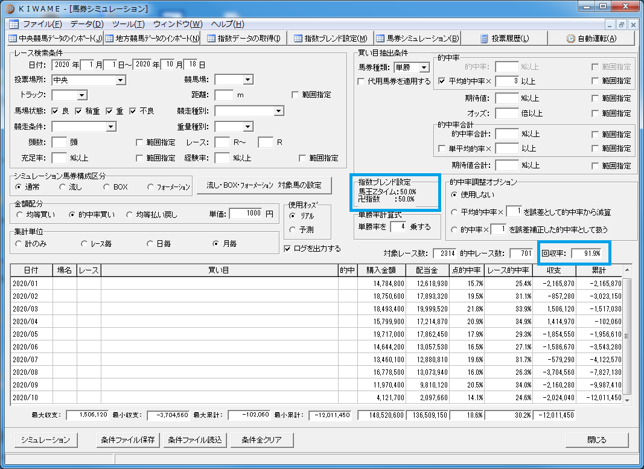
Task: Select 平均的中率×を誤差として減算 radio option
Action: 453,212
